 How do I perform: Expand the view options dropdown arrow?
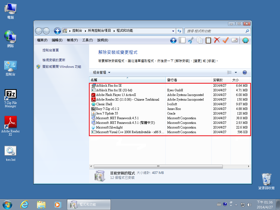tap(236, 72)
